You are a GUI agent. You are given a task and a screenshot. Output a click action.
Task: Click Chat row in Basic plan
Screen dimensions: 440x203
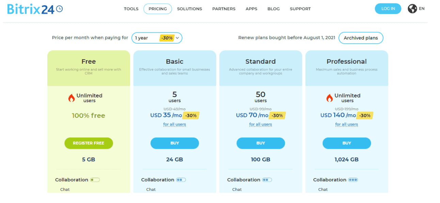click(151, 189)
